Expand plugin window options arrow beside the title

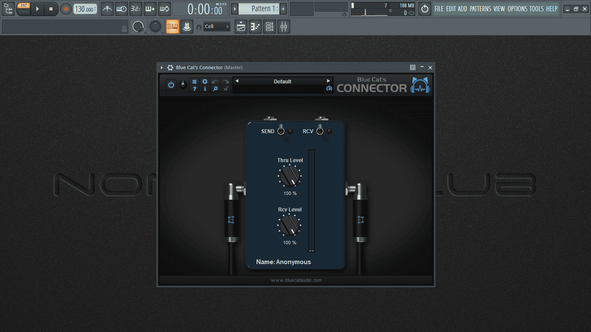(x=162, y=67)
